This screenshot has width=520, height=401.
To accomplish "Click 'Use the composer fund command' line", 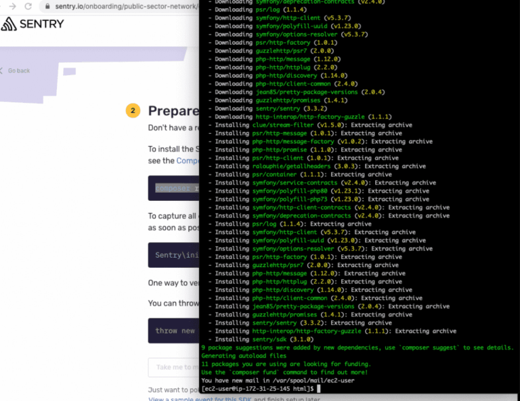I will pyautogui.click(x=284, y=373).
